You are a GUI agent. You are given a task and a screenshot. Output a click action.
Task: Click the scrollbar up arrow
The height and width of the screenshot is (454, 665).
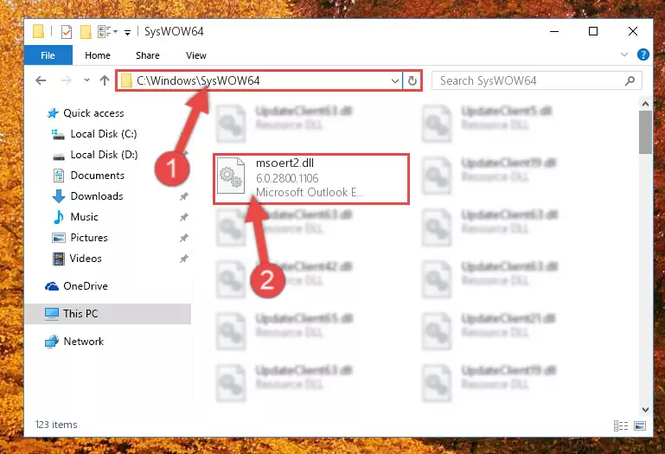pyautogui.click(x=645, y=104)
